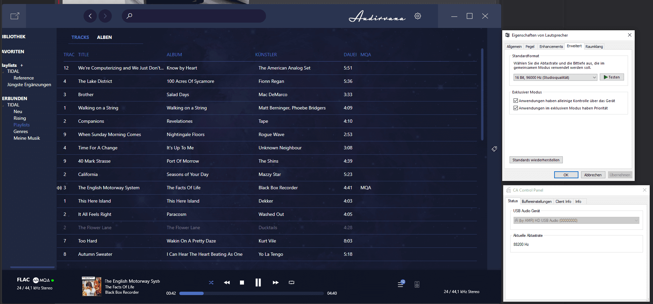Skip to previous track
The image size is (653, 304).
[x=227, y=282]
